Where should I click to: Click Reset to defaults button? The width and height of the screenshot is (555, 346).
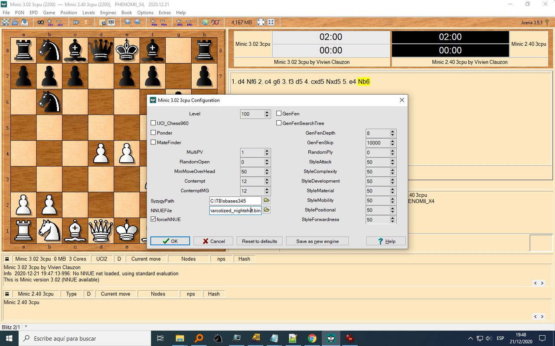tap(259, 241)
